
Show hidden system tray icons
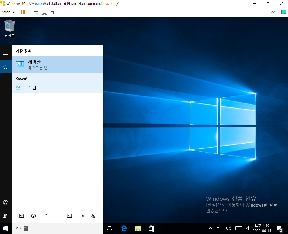pos(210,228)
